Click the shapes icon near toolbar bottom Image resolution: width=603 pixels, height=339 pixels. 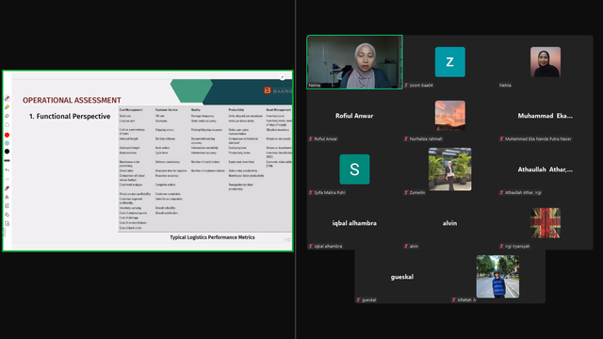pos(7,215)
